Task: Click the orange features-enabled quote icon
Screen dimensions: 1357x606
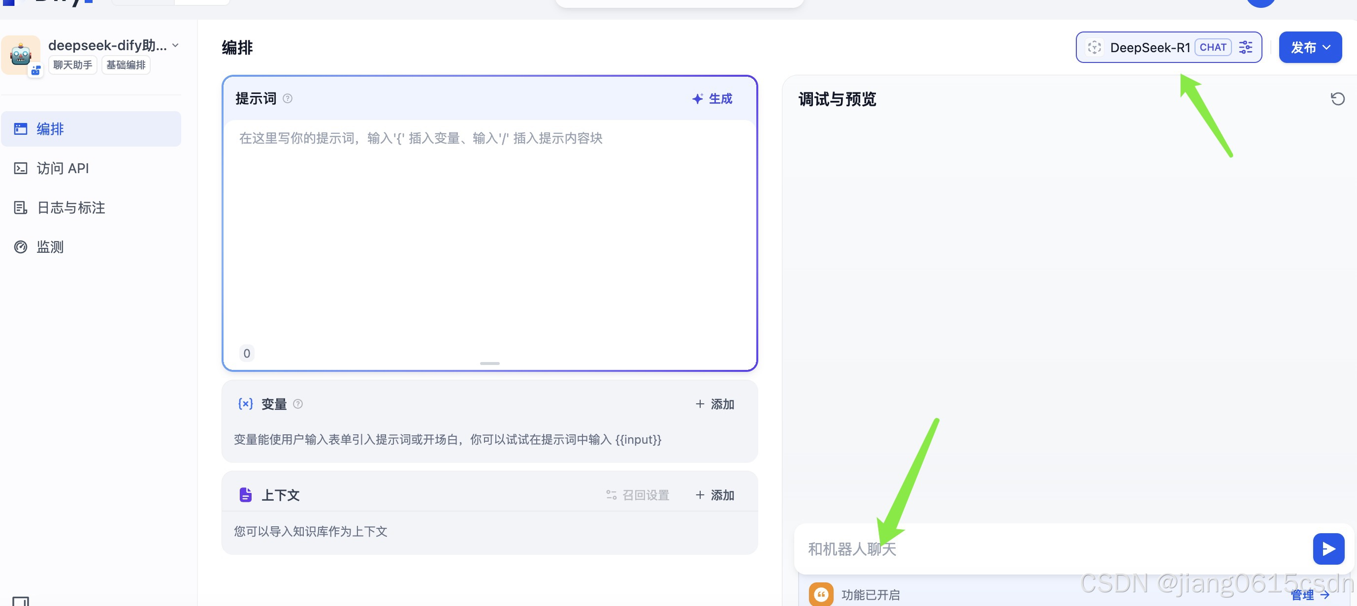Action: pos(821,594)
